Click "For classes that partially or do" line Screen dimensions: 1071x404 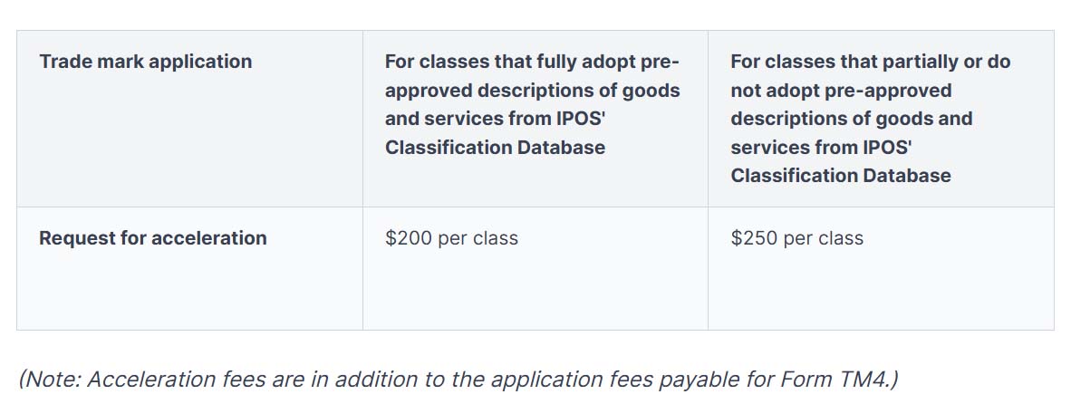click(870, 63)
